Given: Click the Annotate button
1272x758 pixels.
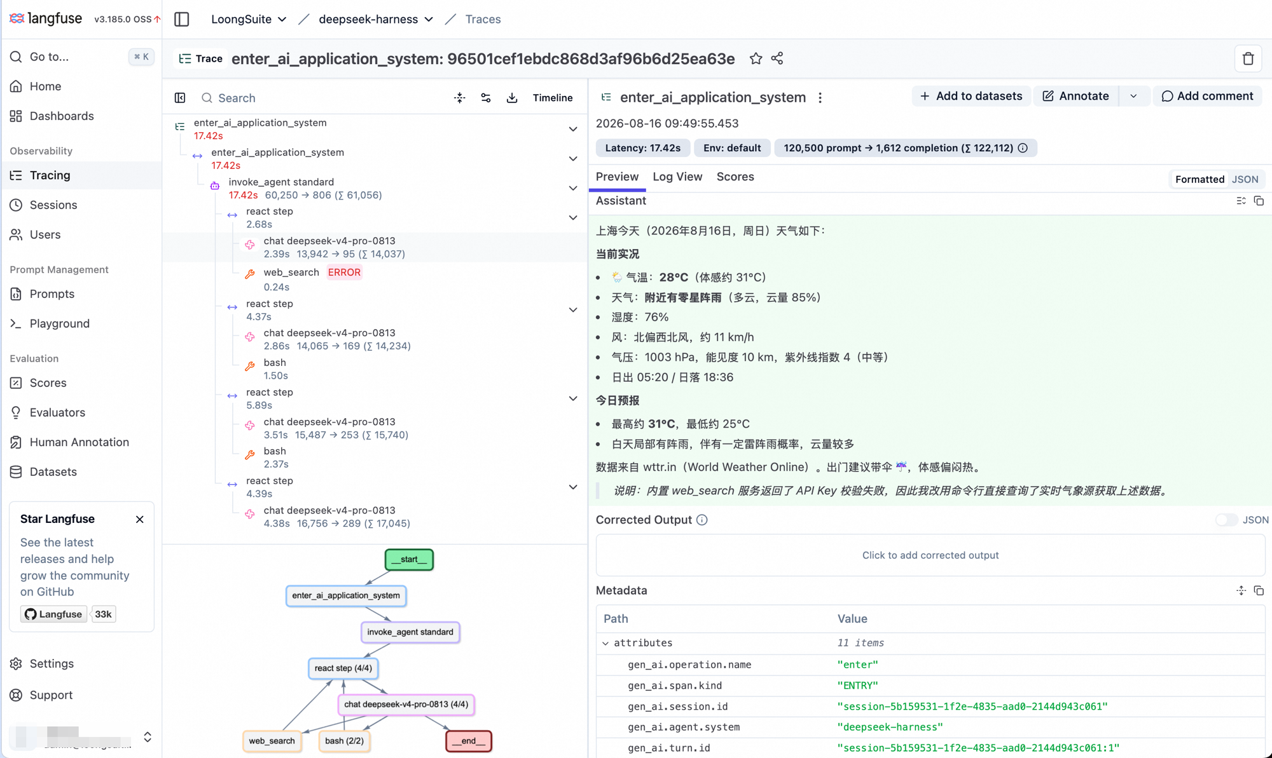Looking at the screenshot, I should pos(1076,96).
